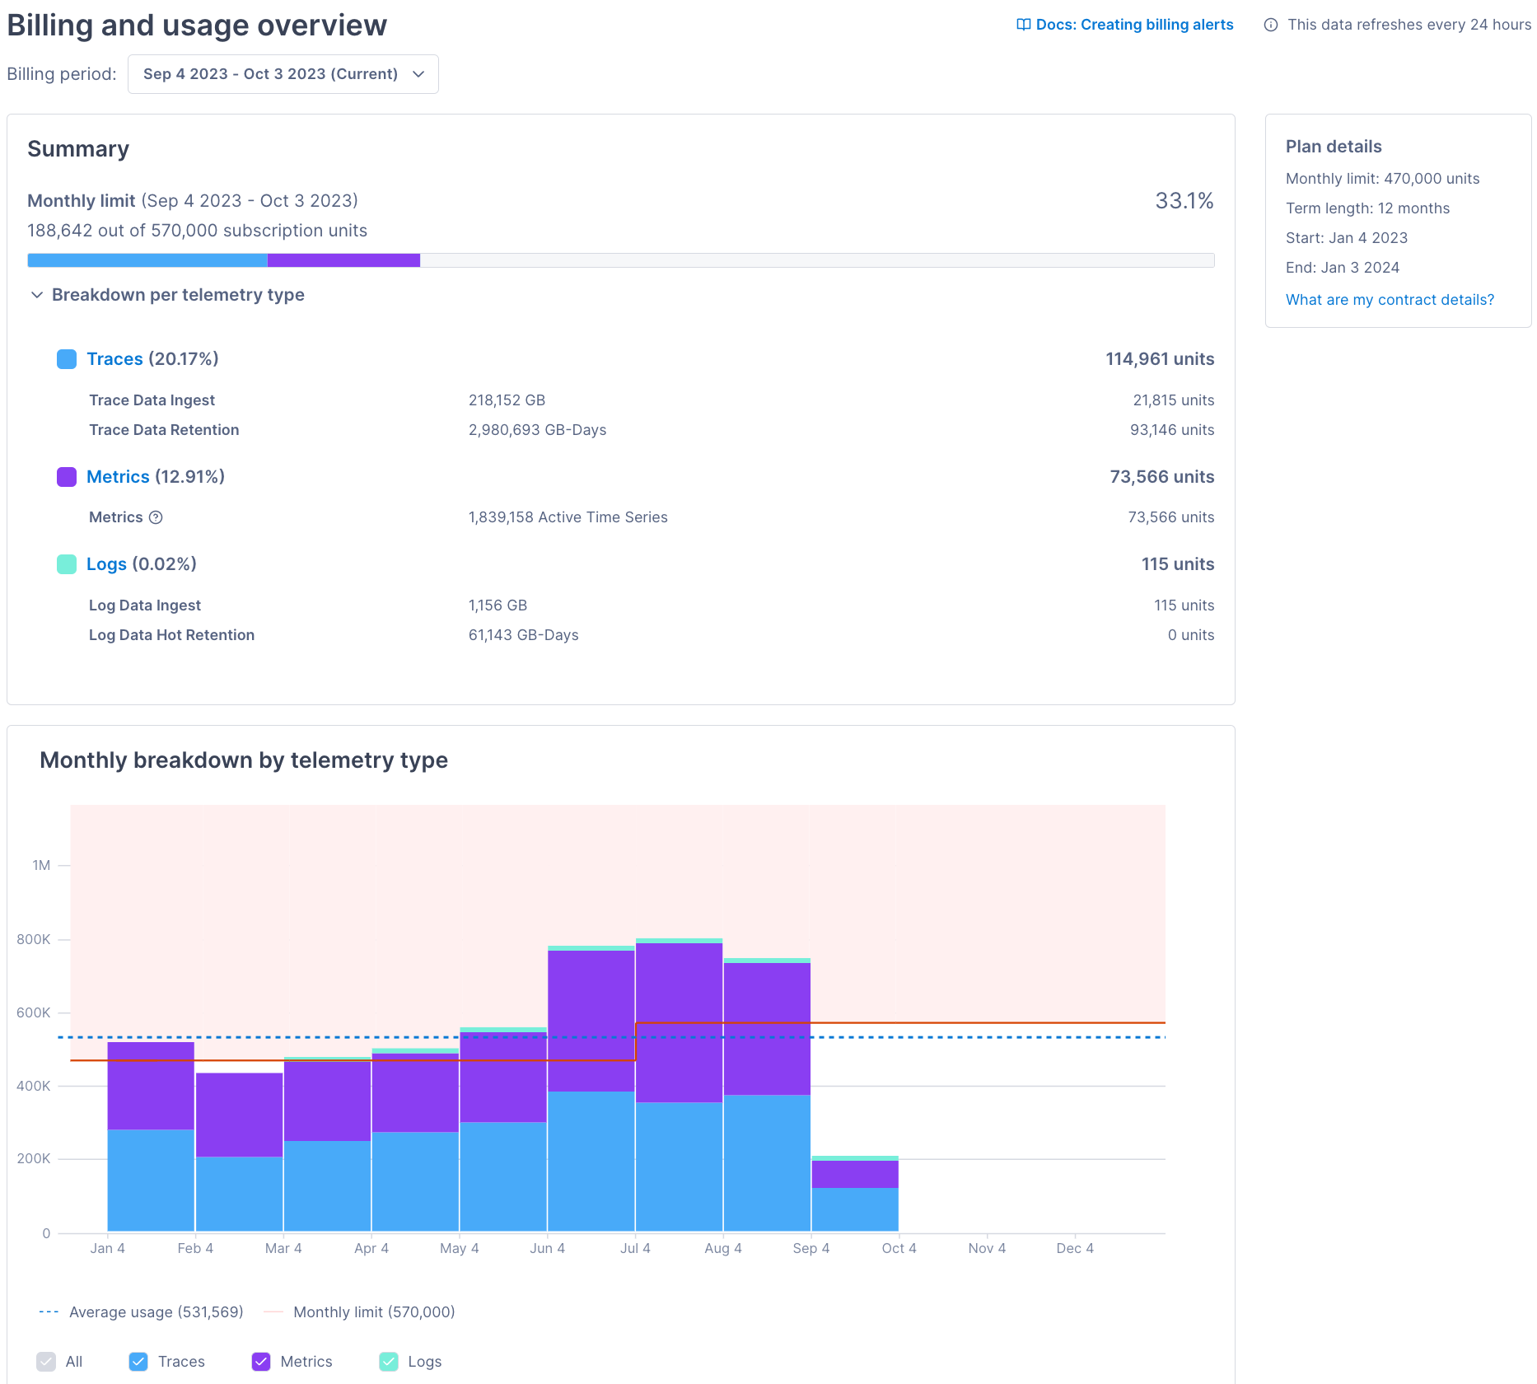
Task: Select the Traces link in the summary
Action: tap(115, 359)
